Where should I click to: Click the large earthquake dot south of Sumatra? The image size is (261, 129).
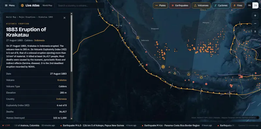(146, 65)
